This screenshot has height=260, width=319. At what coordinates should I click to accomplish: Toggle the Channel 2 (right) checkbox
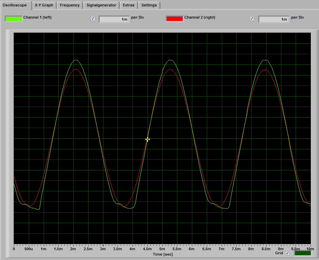pos(252,19)
